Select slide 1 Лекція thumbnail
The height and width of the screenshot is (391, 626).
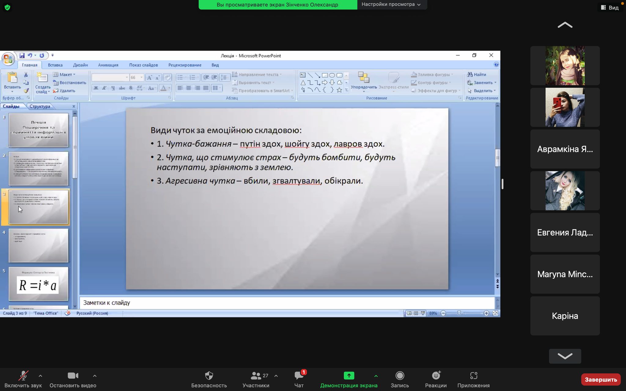point(39,130)
